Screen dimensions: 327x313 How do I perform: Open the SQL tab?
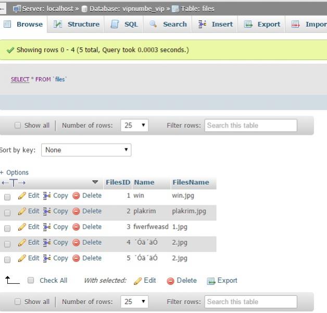pos(124,24)
